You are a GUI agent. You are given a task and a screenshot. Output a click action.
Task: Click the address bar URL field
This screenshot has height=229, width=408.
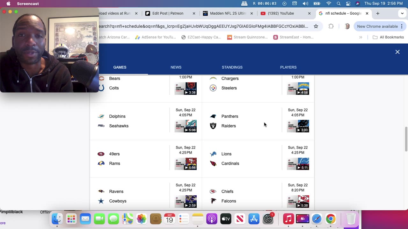[203, 26]
